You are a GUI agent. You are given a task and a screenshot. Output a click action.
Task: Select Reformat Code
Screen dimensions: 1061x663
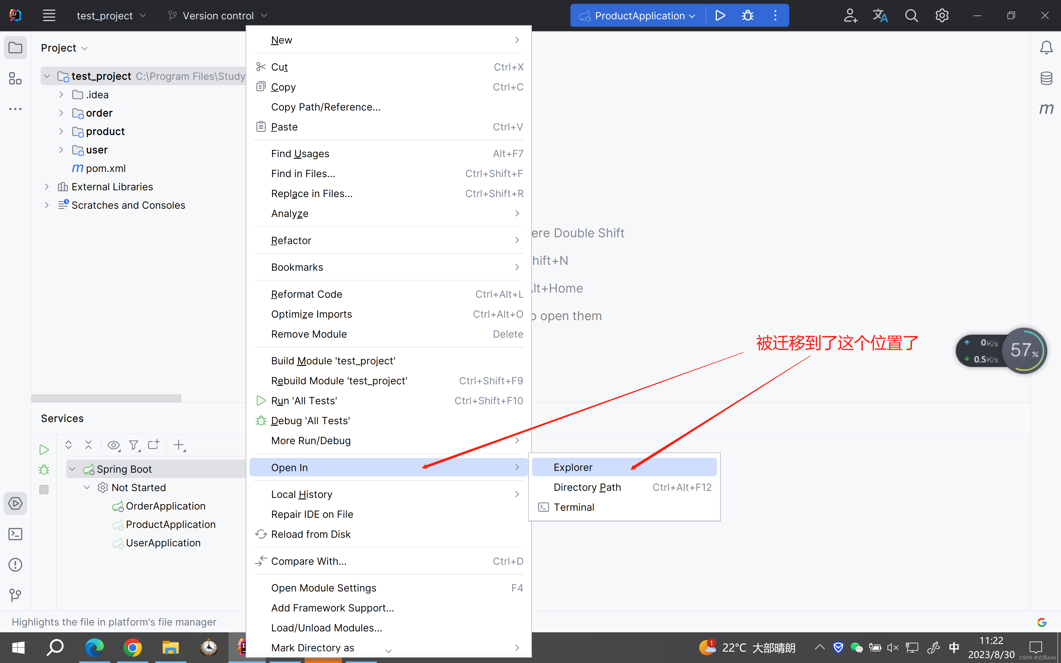pyautogui.click(x=388, y=294)
